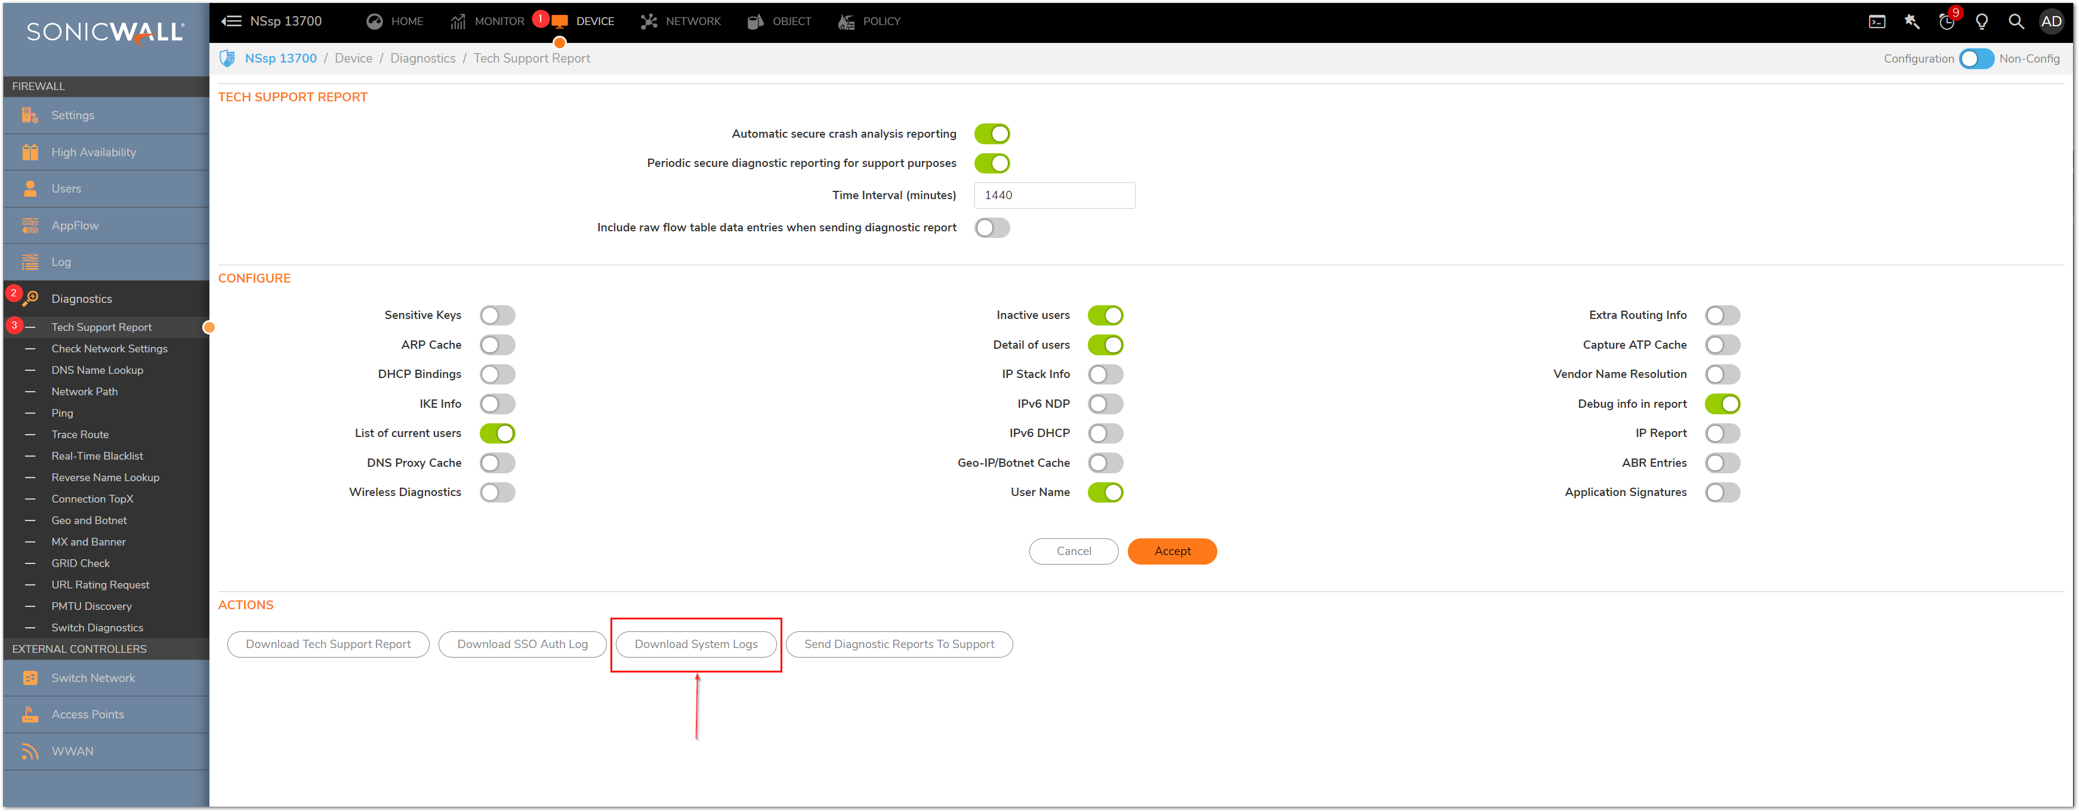This screenshot has width=2079, height=812.
Task: Expand the Users sidebar section
Action: (x=66, y=188)
